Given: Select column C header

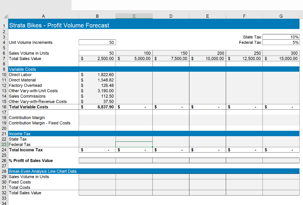Looking at the screenshot, I should coord(134,16).
